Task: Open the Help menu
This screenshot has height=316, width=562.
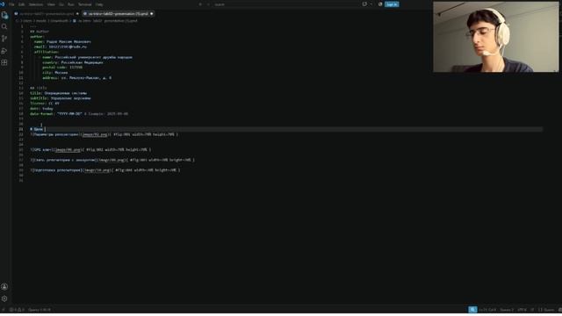Action: [x=99, y=4]
